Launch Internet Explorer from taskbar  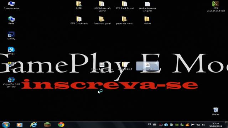pos(33,125)
